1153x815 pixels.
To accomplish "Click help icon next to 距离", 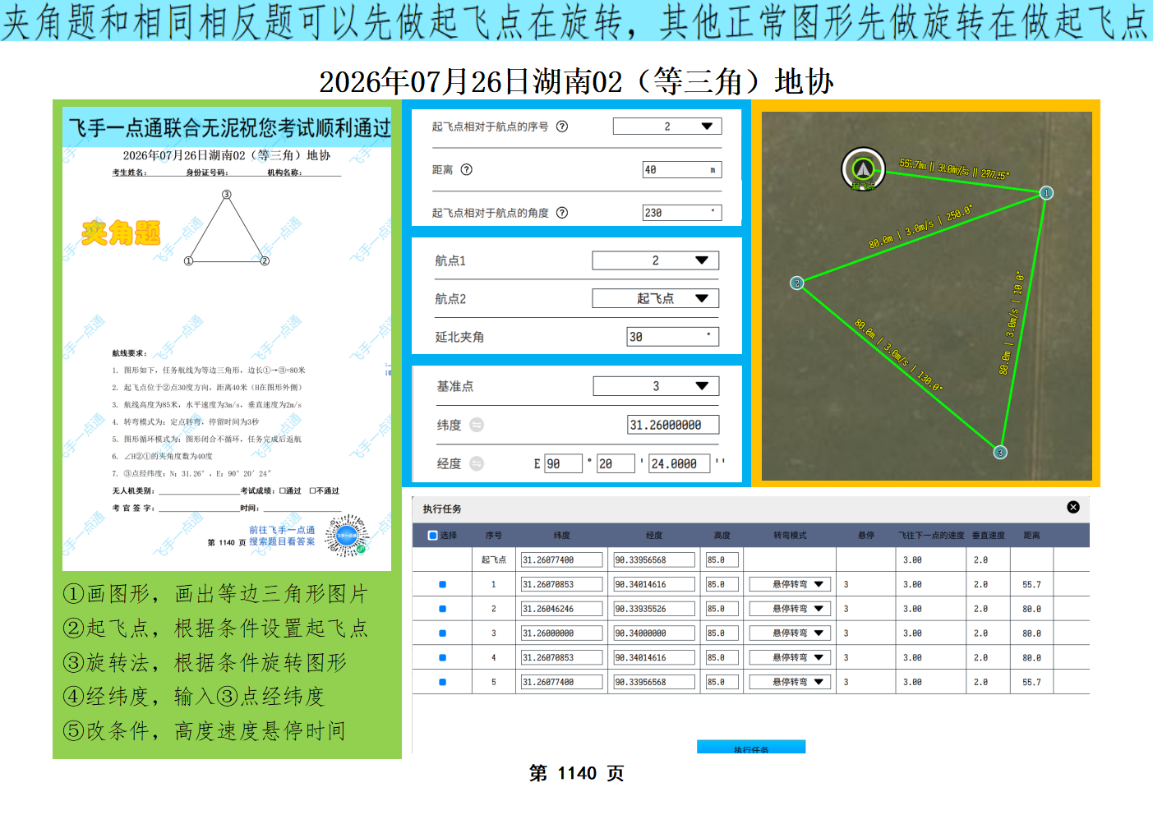I will [x=467, y=169].
